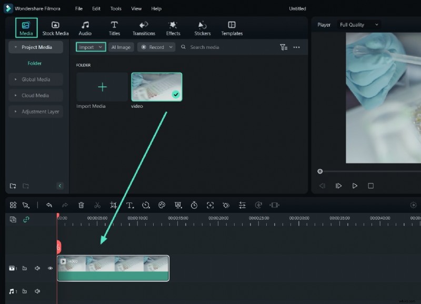This screenshot has height=304, width=421.
Task: Mute the video track audio
Action: tap(37, 268)
